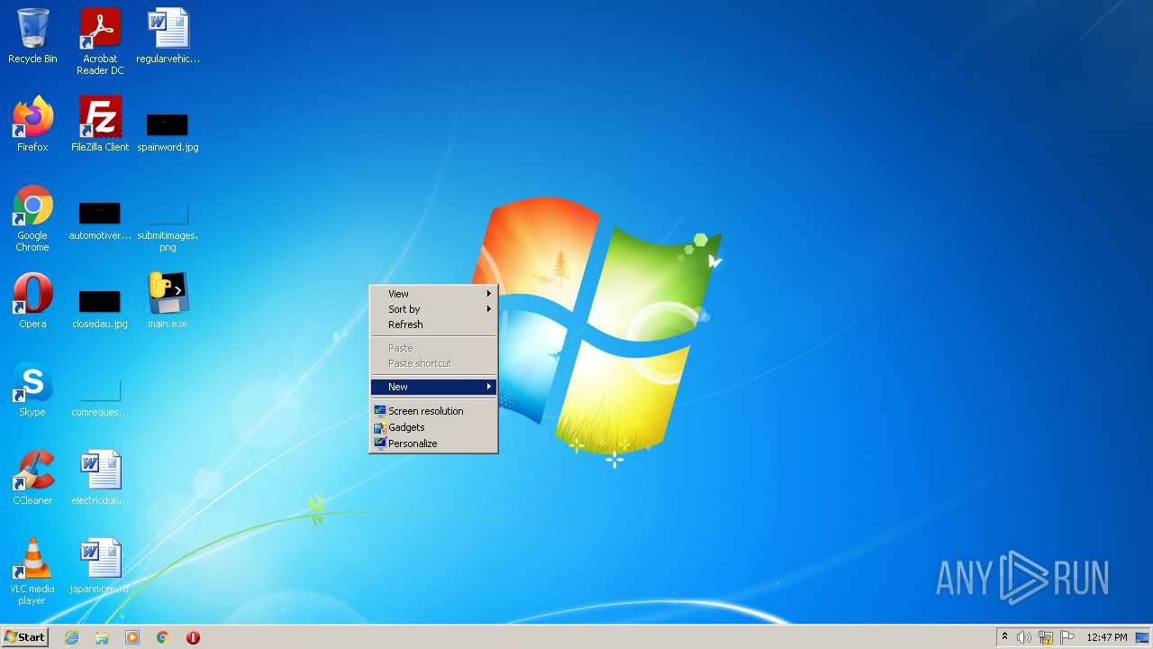Open Gadgets from the context menu

[433, 427]
